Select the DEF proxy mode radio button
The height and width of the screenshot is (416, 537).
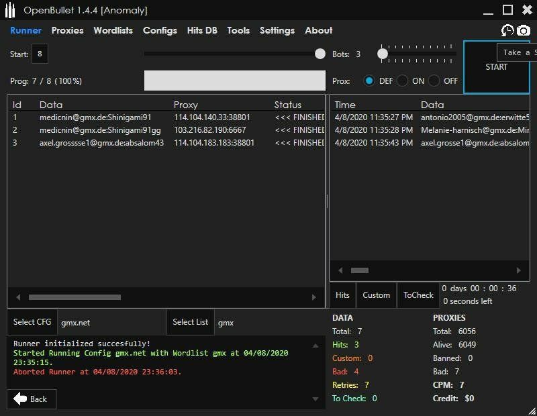tap(369, 81)
